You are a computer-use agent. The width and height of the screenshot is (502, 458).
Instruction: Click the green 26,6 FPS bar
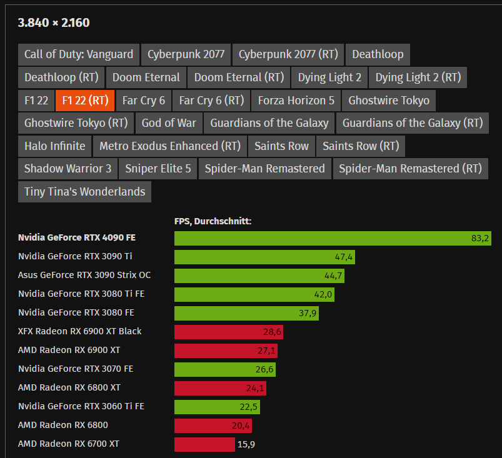click(x=225, y=369)
